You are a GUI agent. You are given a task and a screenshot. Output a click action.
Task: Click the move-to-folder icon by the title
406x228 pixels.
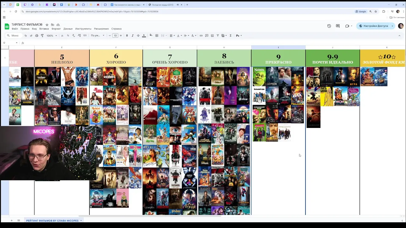pyautogui.click(x=52, y=25)
